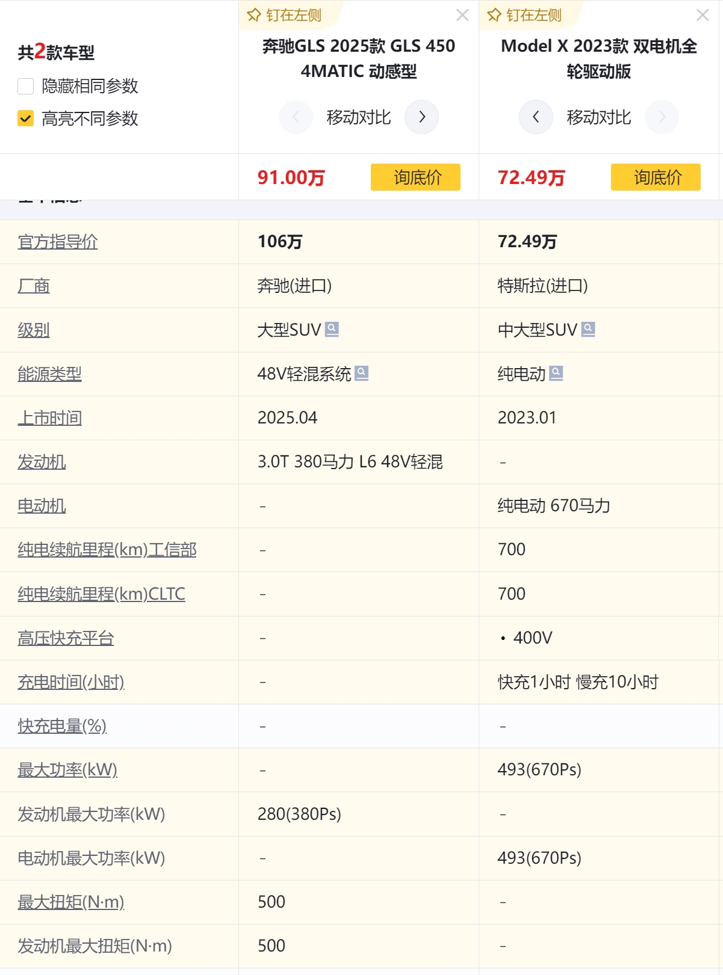Click the 91.00万 price text
This screenshot has height=975, width=723.
point(291,177)
